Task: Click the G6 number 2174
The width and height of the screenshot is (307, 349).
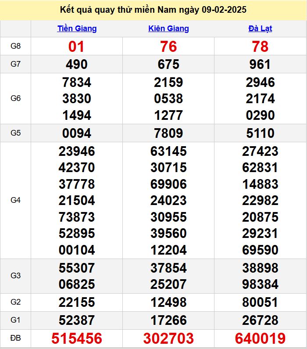Action: coord(260,99)
